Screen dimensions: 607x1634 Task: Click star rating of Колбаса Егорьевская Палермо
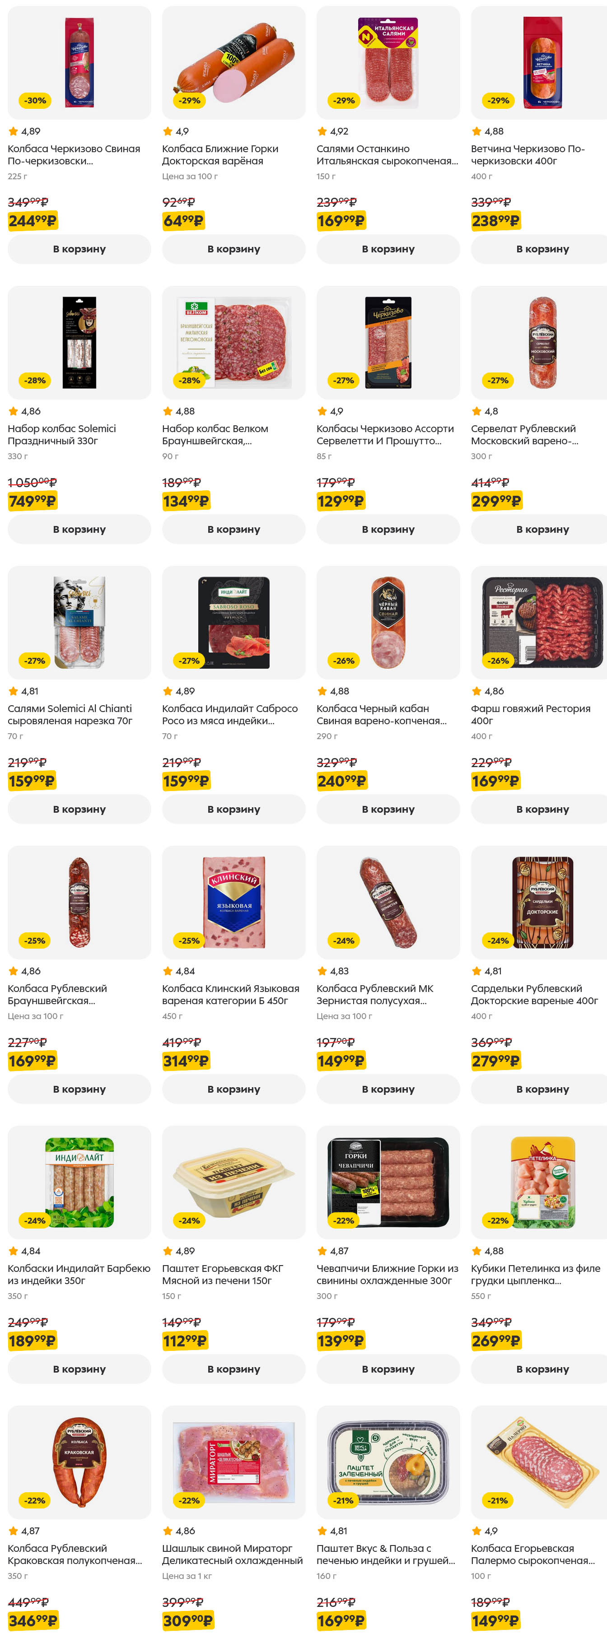tap(484, 1531)
